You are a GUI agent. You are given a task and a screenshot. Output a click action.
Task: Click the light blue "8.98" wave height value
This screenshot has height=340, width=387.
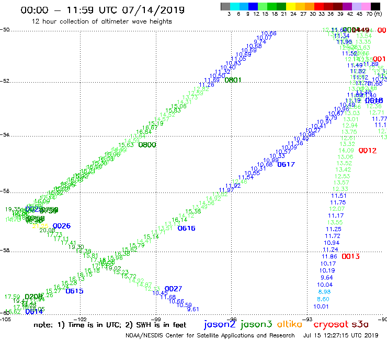[324, 292]
